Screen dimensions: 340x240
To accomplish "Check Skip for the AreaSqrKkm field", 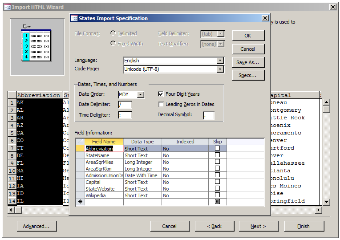I will coord(217,168).
